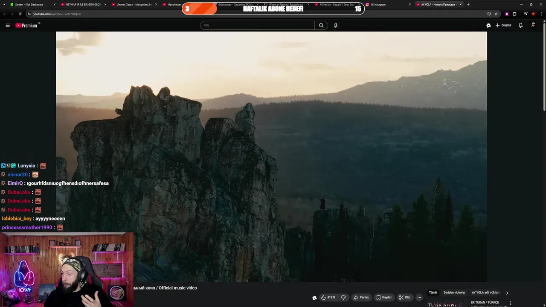Viewport: 546px width, 307px height.
Task: Click the install app icon in the address bar
Action: (489, 14)
